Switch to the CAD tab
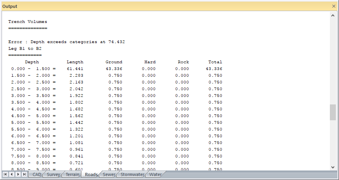The image size is (339, 180). [x=37, y=174]
